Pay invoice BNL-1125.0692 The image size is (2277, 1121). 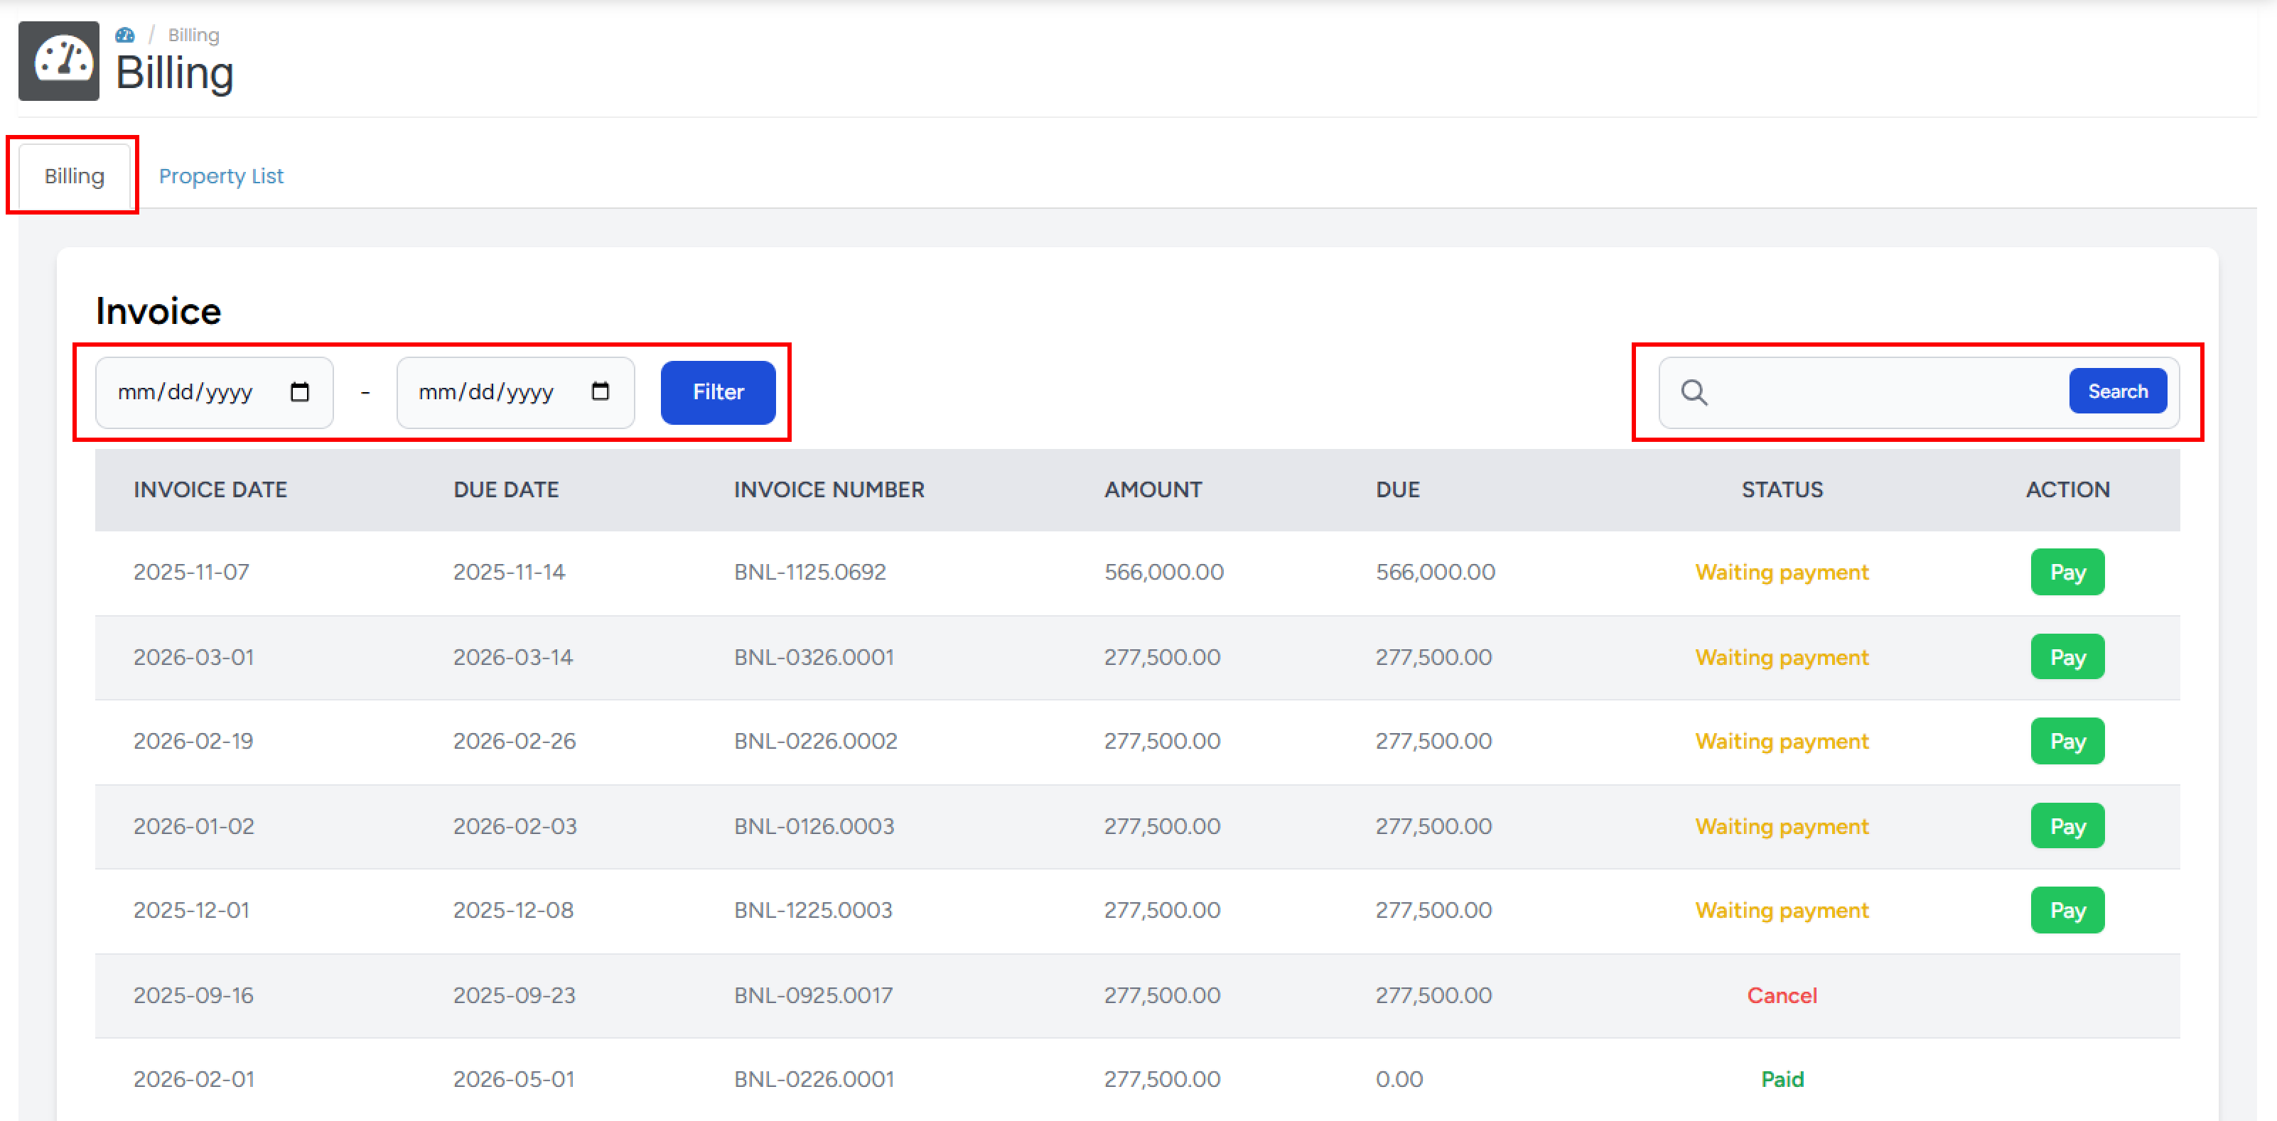coord(2067,573)
